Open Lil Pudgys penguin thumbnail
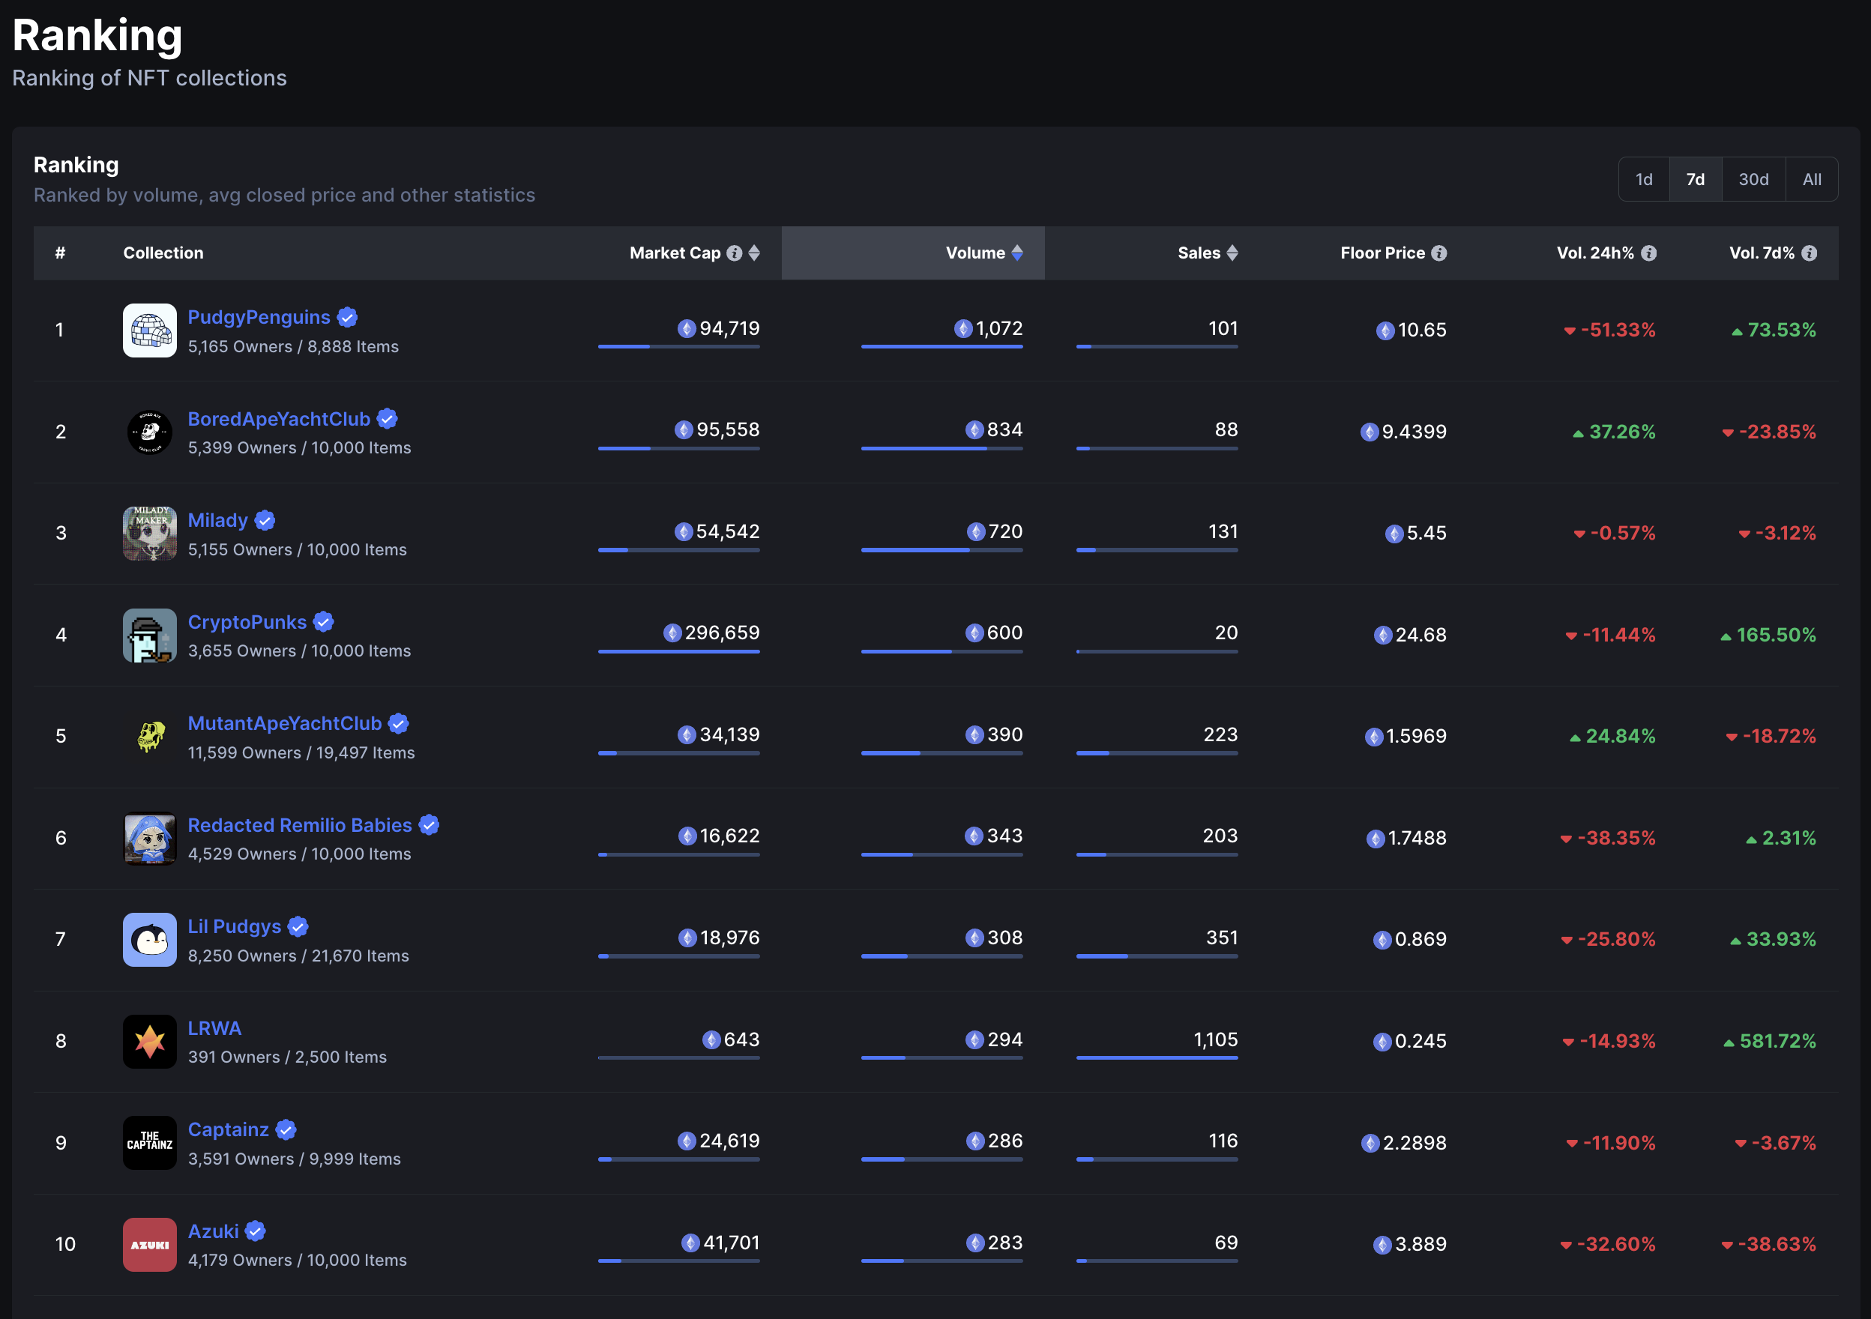 click(150, 941)
